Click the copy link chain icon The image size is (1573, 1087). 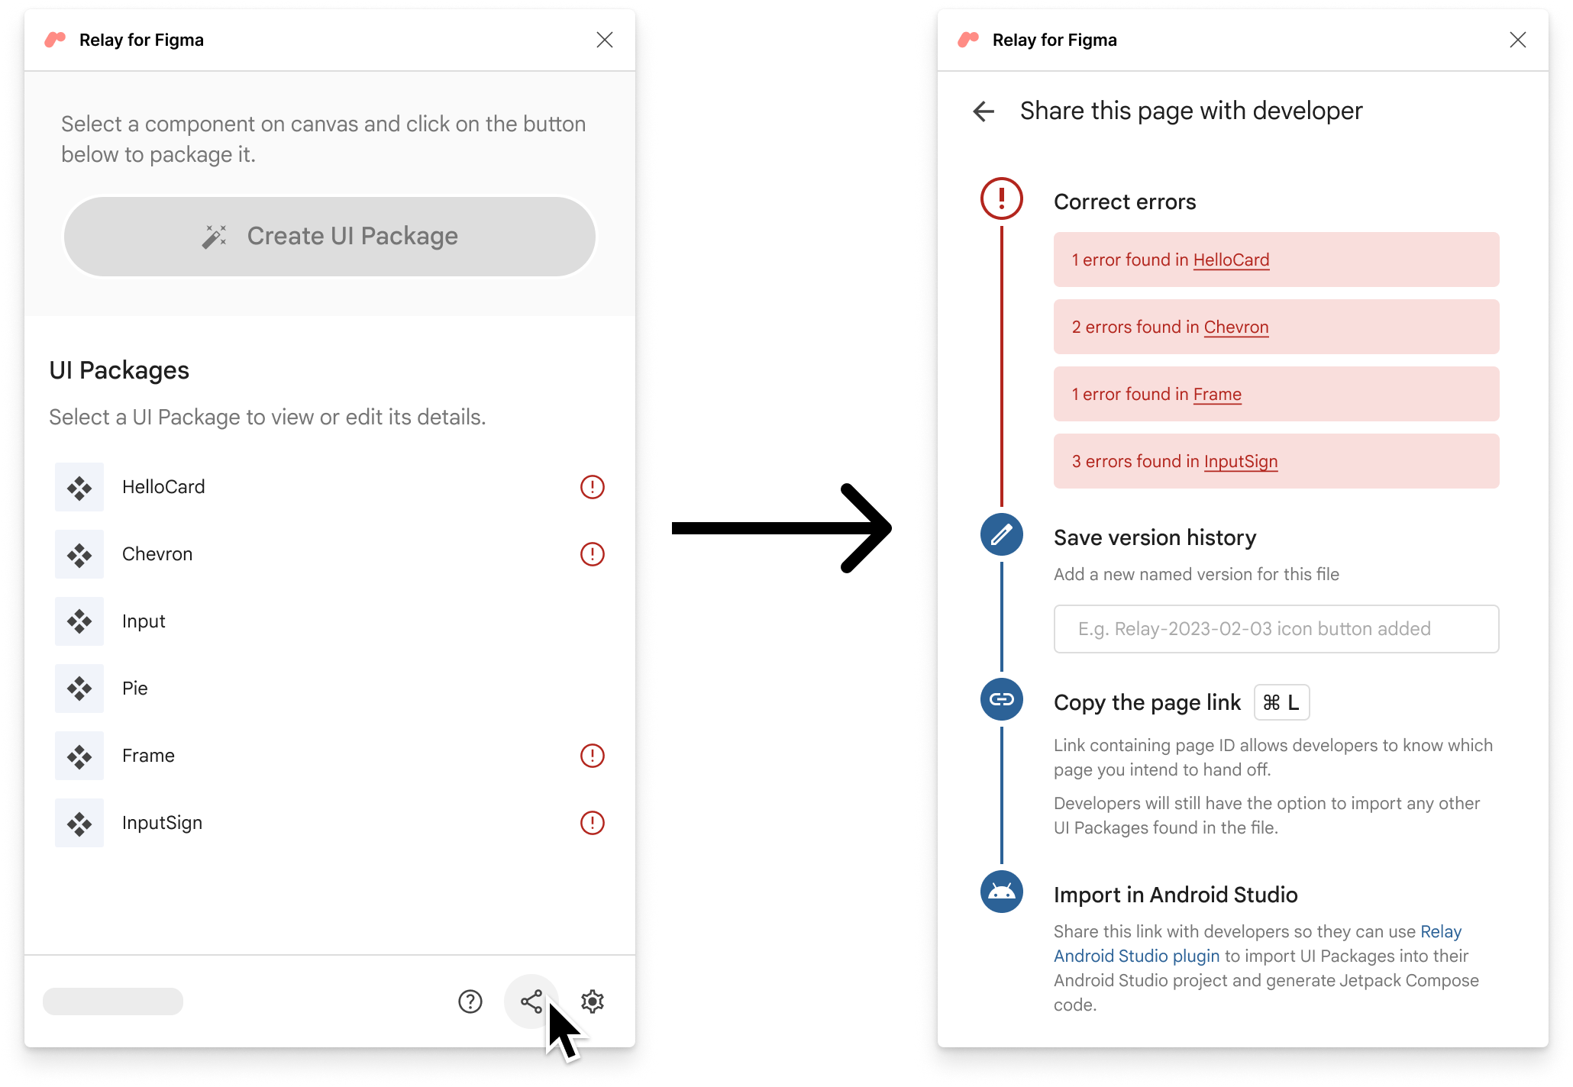[x=1002, y=700]
